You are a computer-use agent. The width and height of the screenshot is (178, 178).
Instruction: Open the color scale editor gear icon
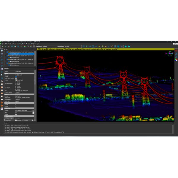[34, 110]
